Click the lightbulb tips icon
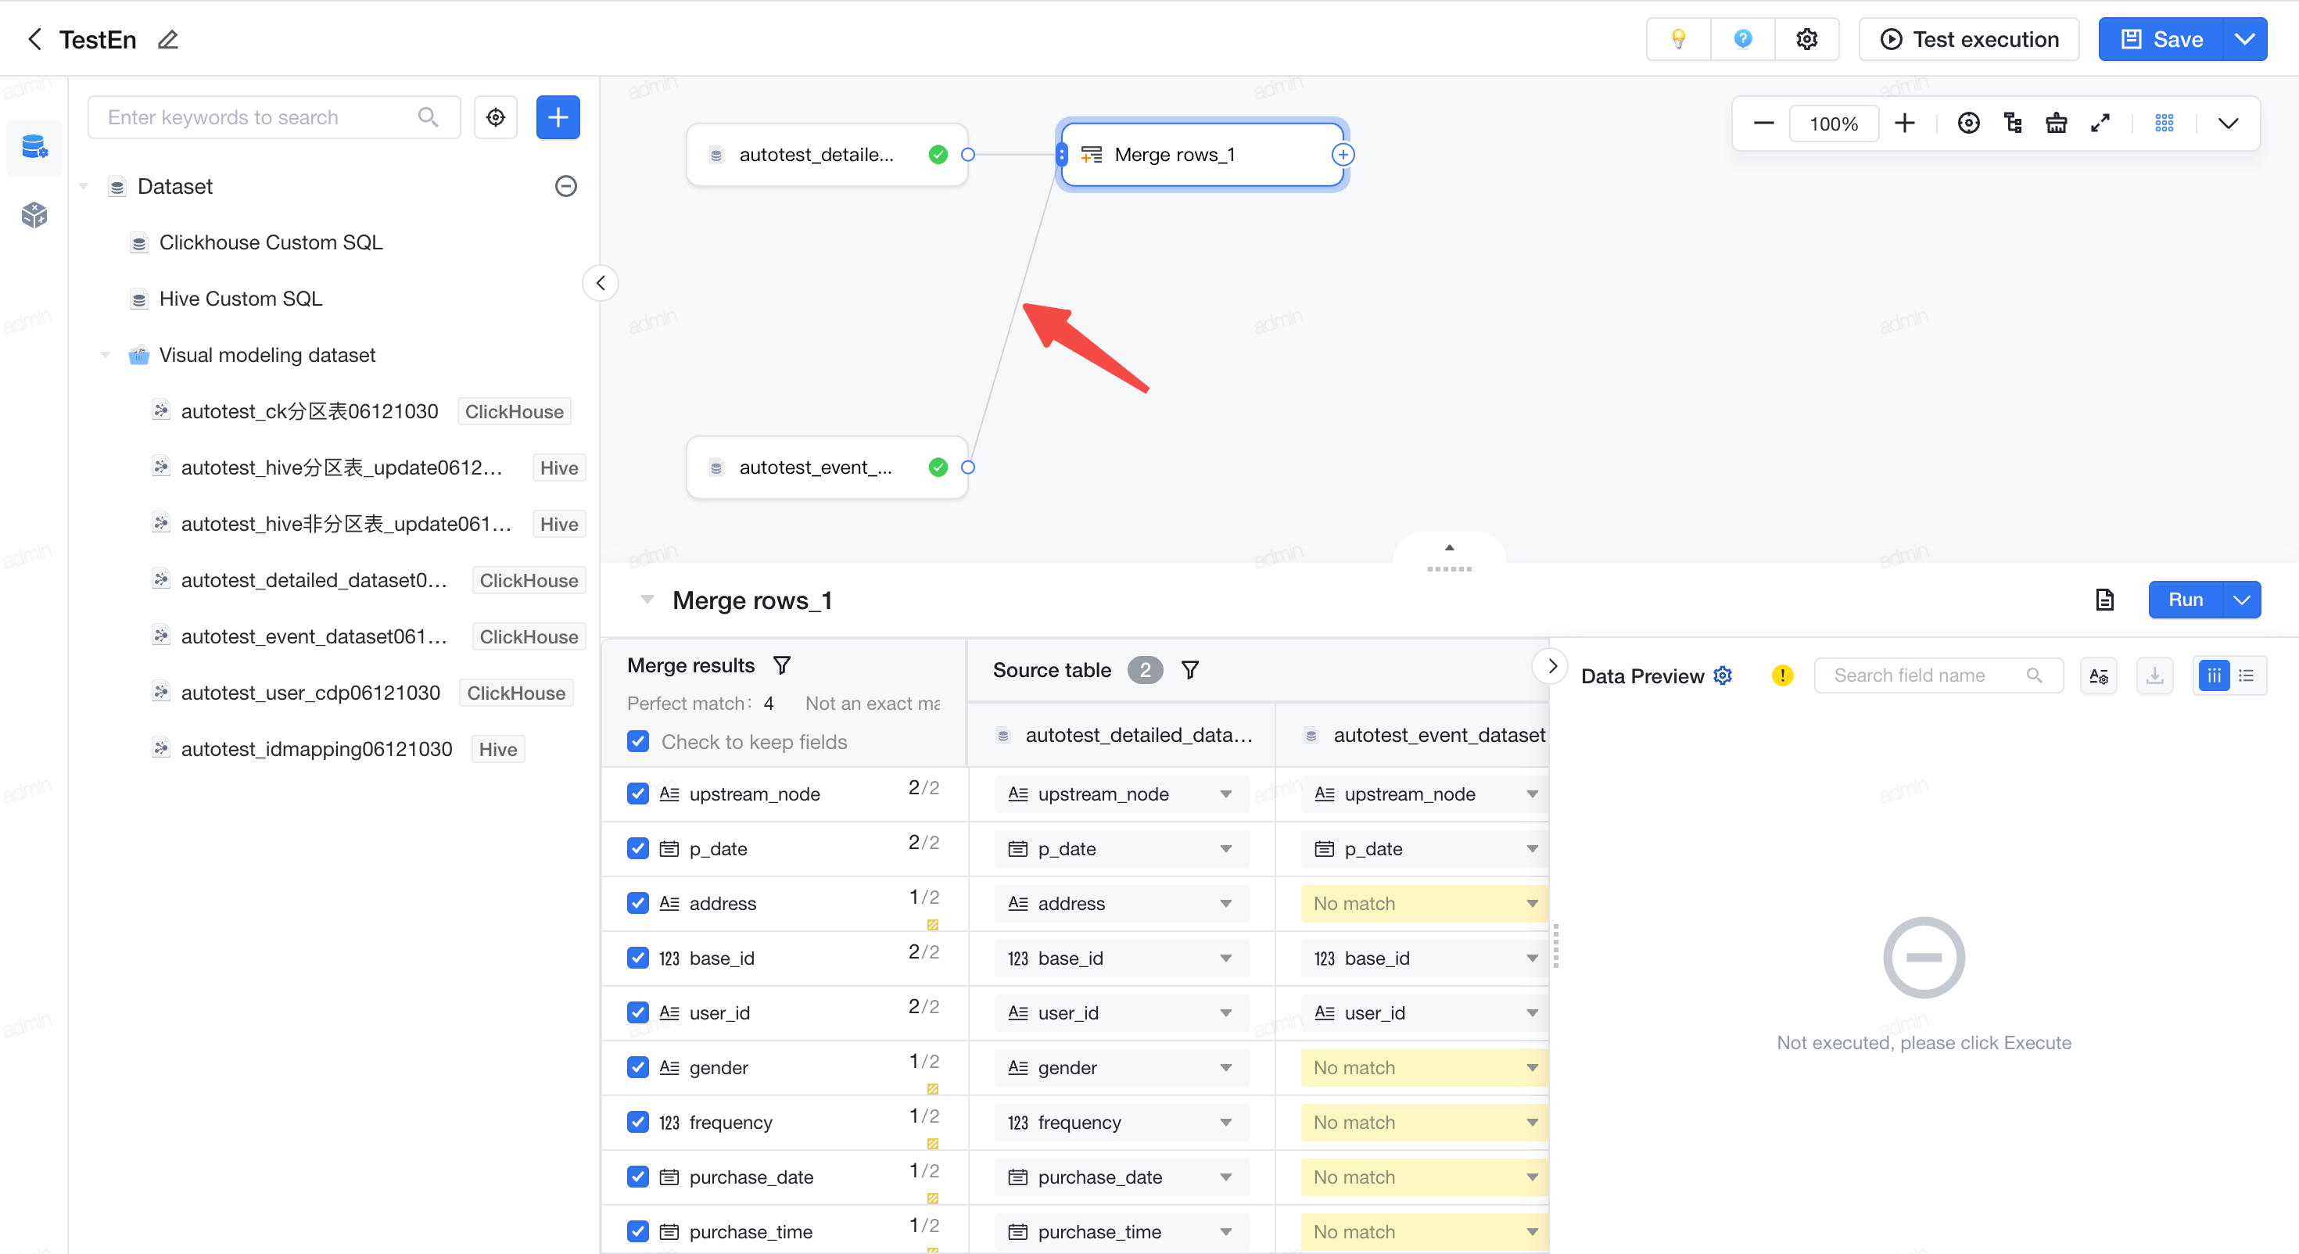Viewport: 2299px width, 1254px height. (1678, 39)
